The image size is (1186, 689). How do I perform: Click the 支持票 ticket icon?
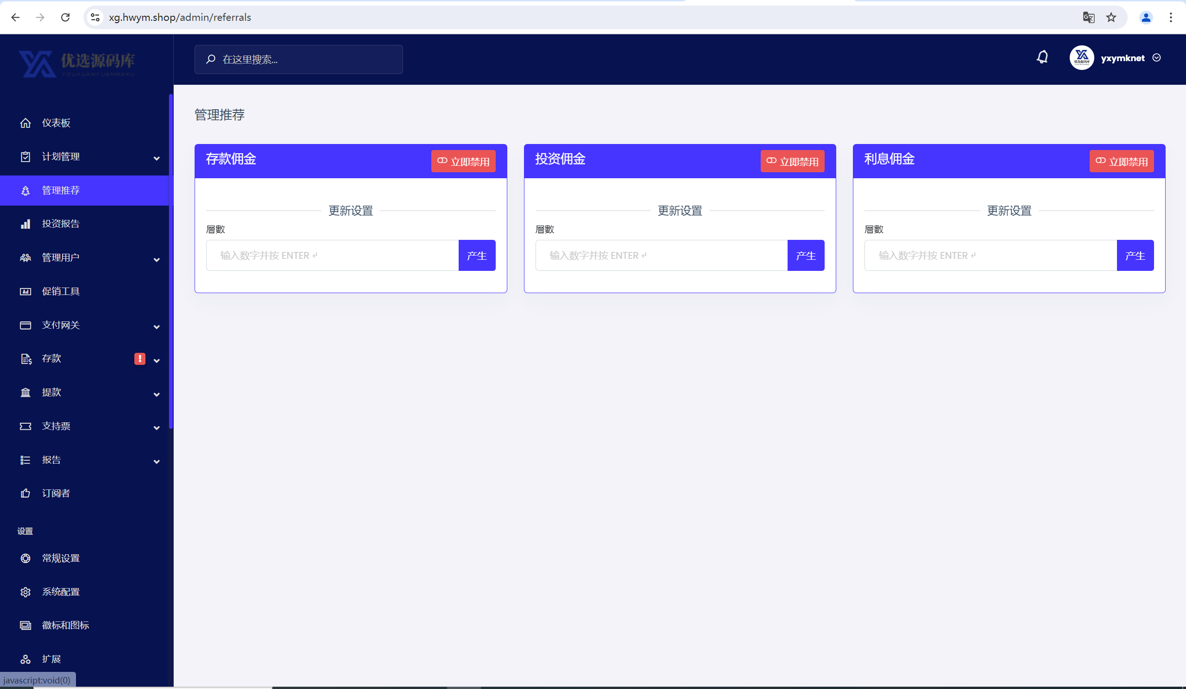(25, 426)
